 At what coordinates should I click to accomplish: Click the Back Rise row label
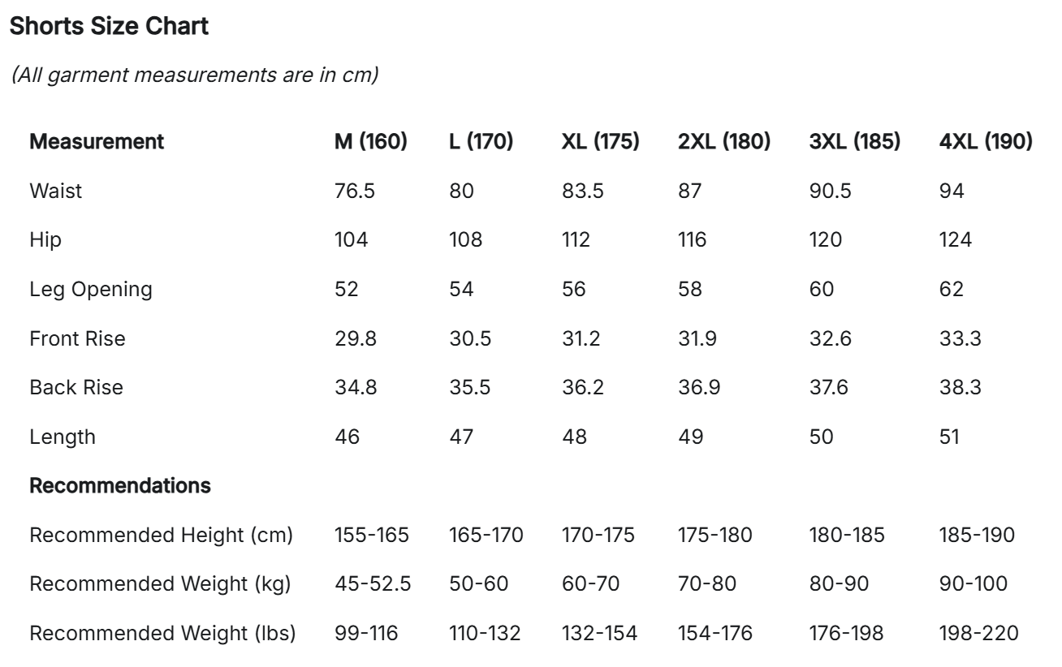point(76,388)
